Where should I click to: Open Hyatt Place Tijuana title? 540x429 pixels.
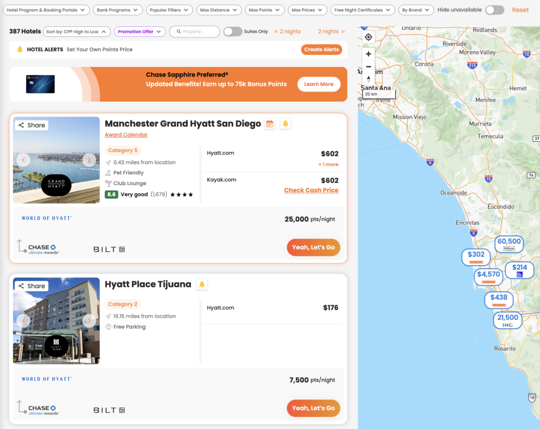(148, 285)
